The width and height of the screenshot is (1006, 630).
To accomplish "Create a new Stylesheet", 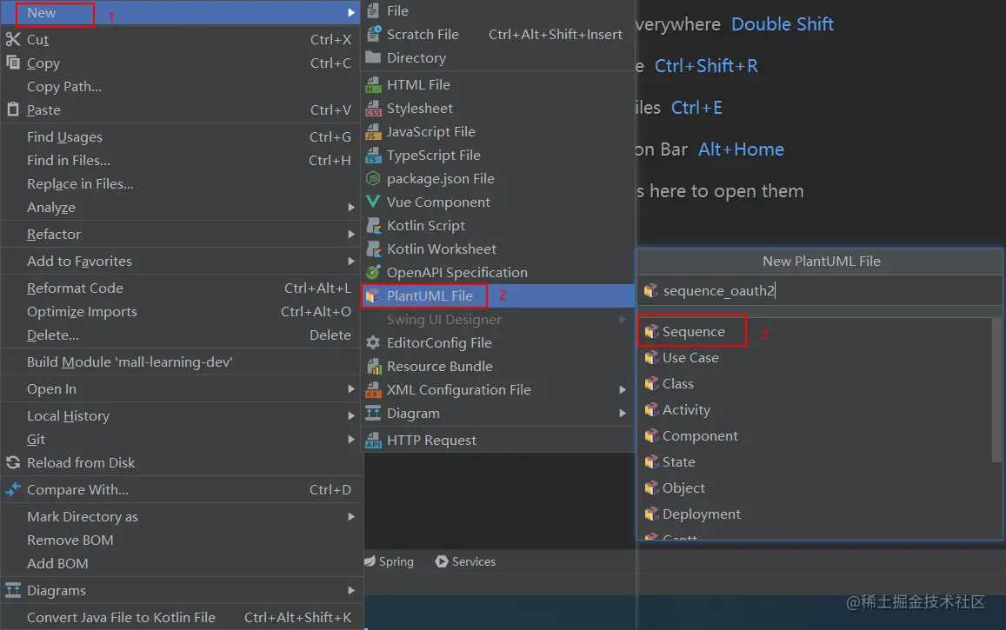I will coord(420,108).
